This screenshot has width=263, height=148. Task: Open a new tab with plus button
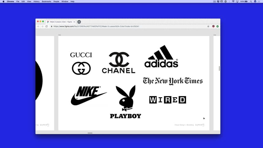tap(79, 22)
